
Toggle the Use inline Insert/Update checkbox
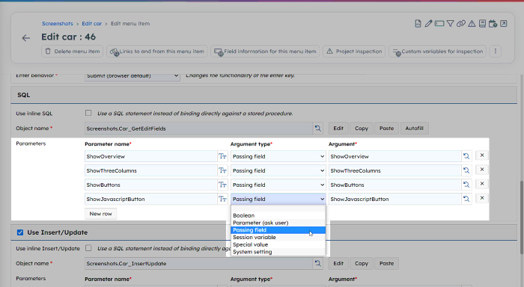pos(88,248)
